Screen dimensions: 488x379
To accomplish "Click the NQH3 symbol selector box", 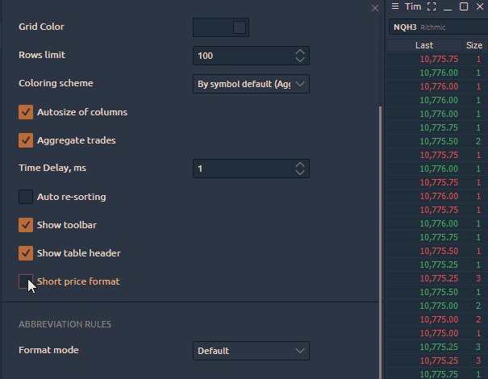I will point(436,27).
